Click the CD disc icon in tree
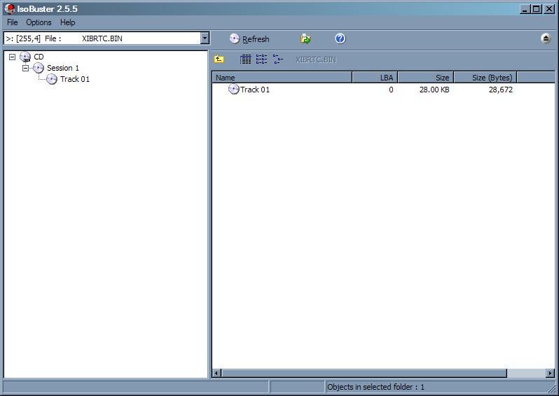Viewport: 559px width, 396px height. [25, 57]
